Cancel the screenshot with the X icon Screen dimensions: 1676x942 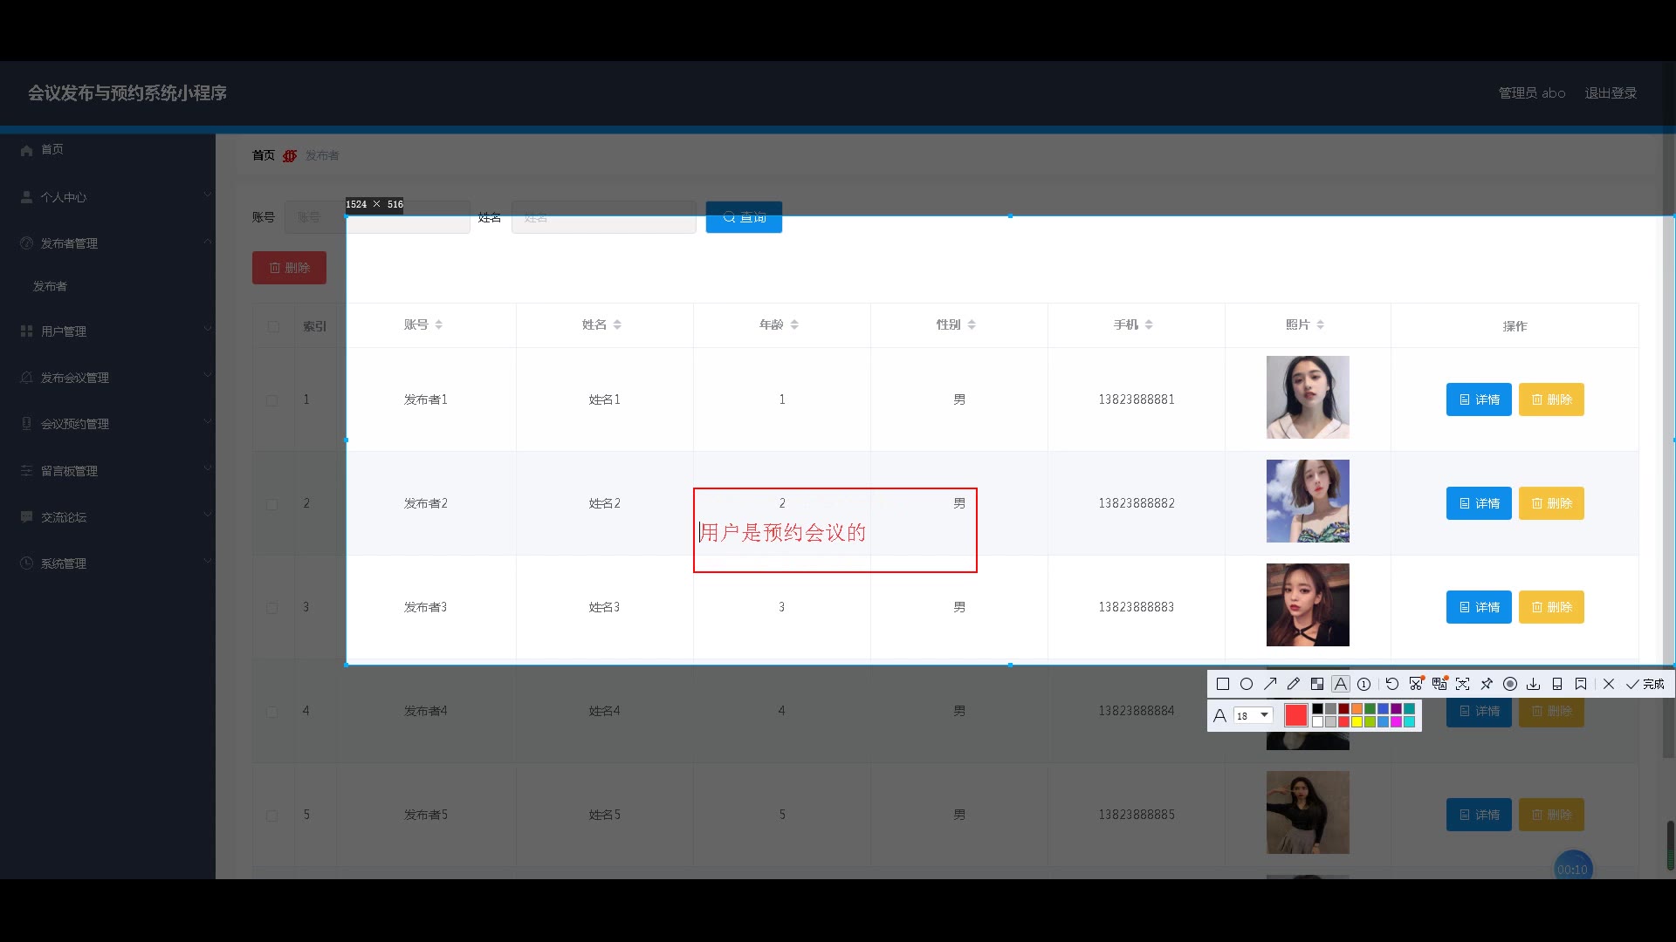pos(1609,684)
